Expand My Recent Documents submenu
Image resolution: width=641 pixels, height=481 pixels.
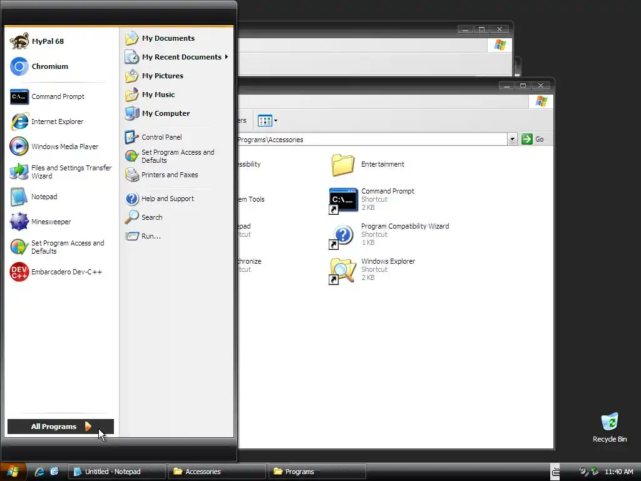tap(177, 57)
